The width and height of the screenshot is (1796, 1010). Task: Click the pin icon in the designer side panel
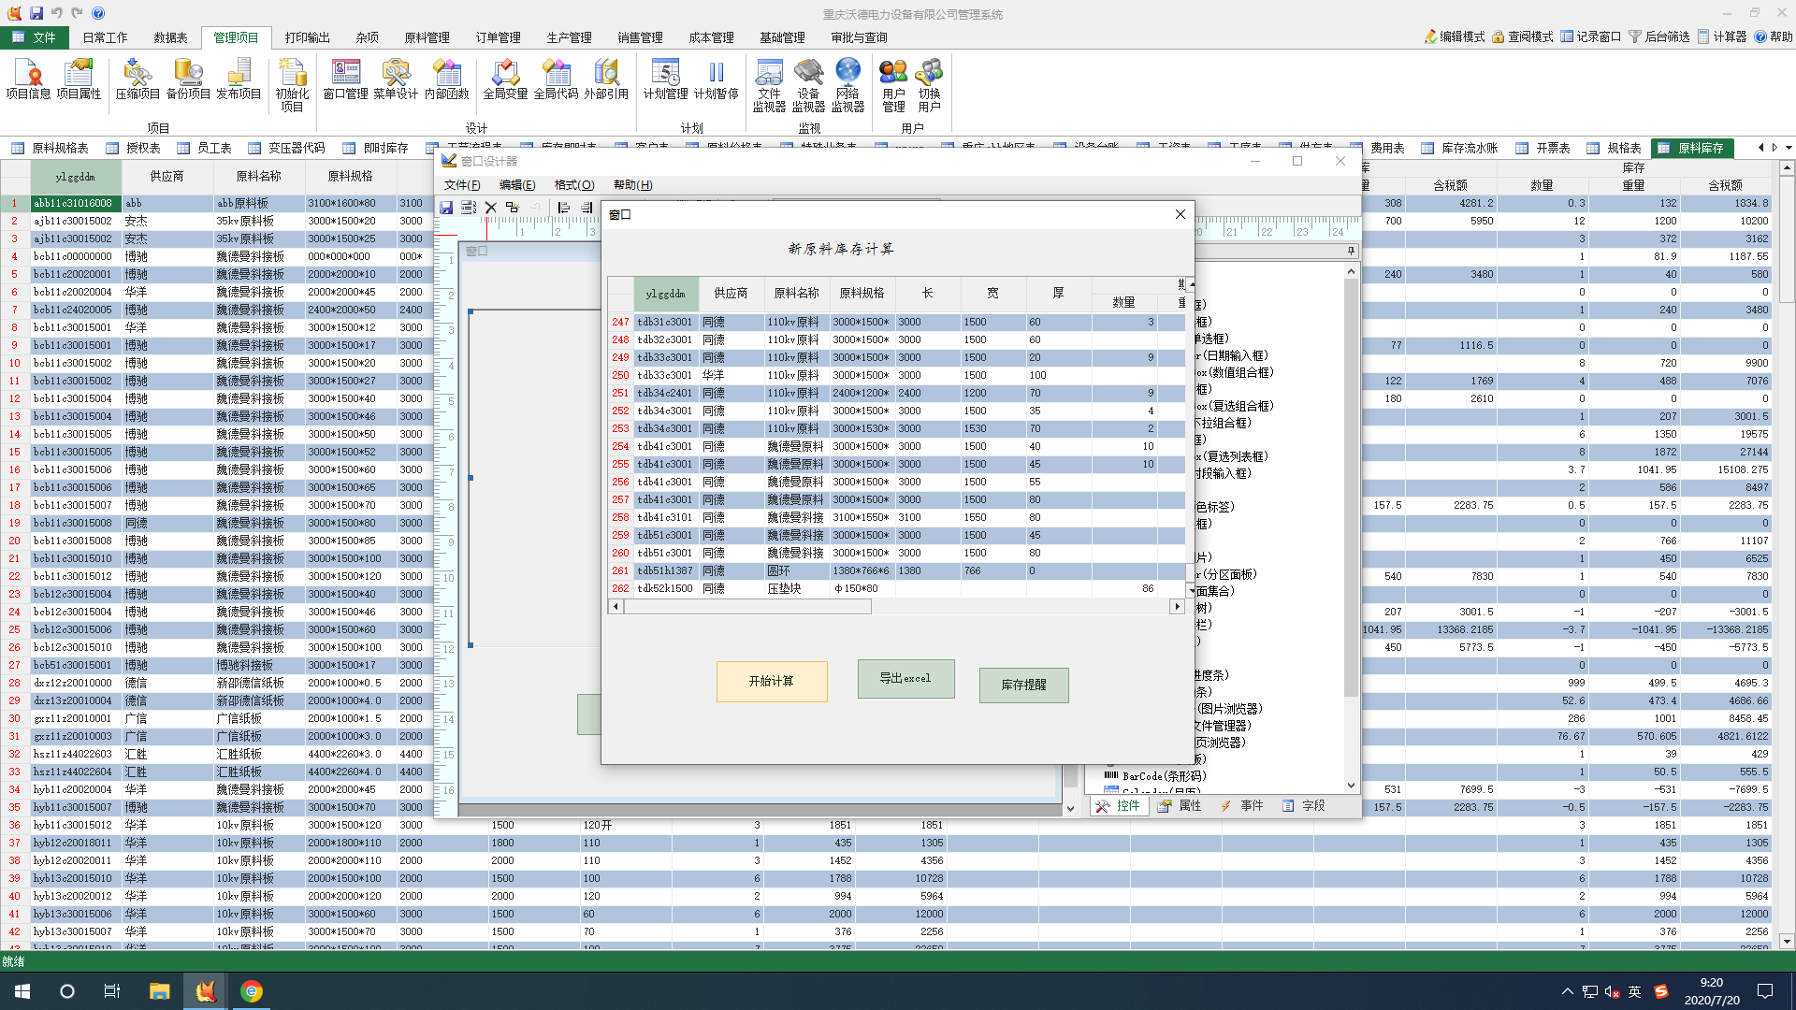point(1351,251)
